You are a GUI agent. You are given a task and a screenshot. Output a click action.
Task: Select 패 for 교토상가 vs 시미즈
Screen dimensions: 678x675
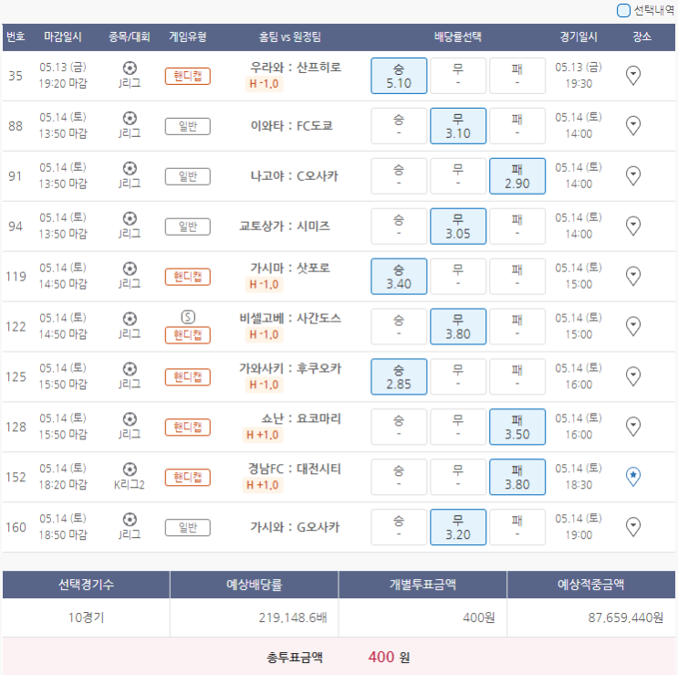pos(517,227)
